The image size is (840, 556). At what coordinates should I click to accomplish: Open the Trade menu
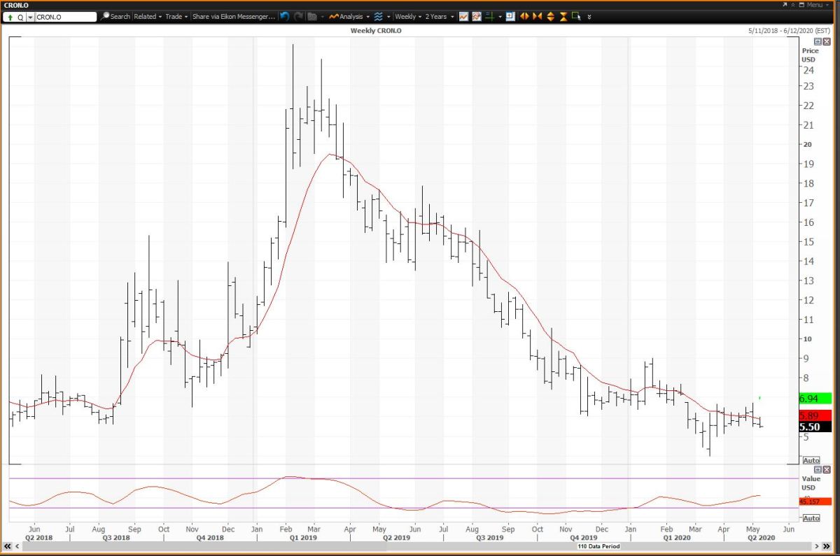coord(176,16)
